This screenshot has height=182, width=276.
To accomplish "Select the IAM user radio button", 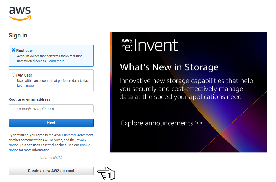I will point(13,75).
